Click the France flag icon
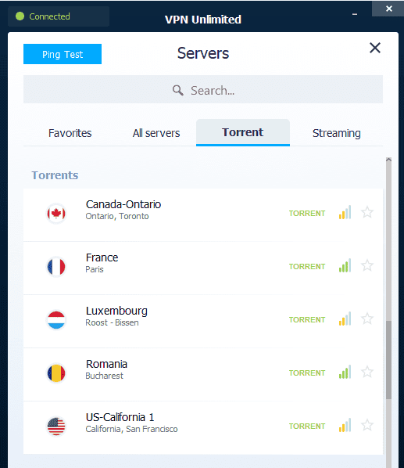Screen dimensions: 404x468 [x=56, y=267]
